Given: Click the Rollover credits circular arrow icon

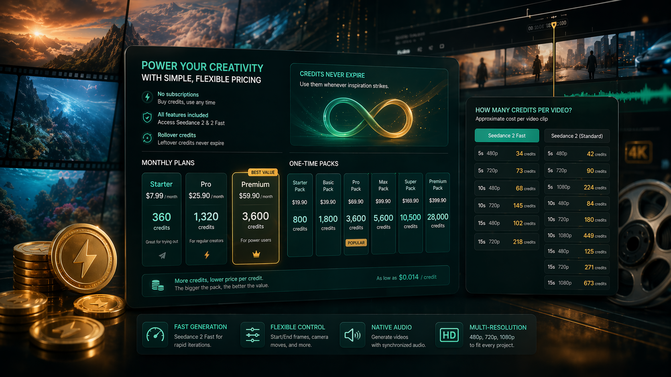Looking at the screenshot, I should click(x=147, y=138).
